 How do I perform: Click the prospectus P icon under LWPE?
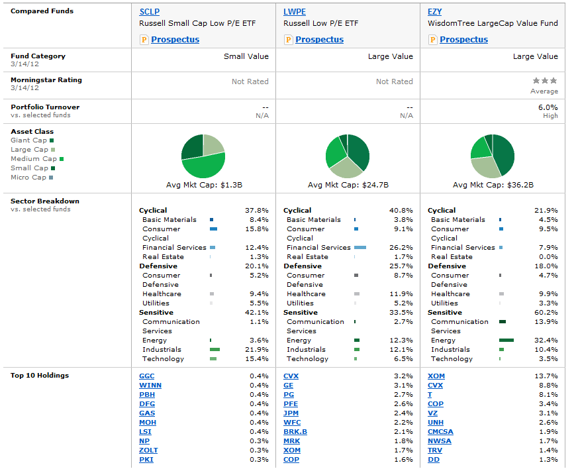288,40
